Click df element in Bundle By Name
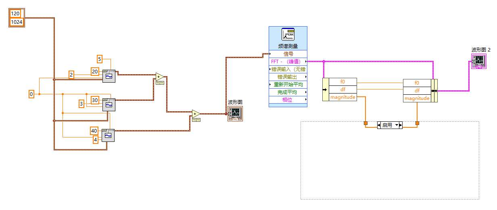The height and width of the screenshot is (210, 497). (x=417, y=91)
